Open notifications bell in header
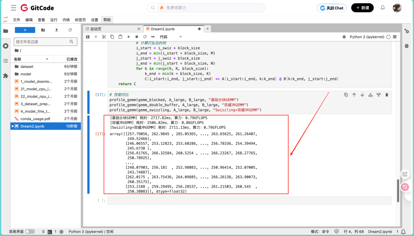The height and width of the screenshot is (236, 414). coord(383,7)
